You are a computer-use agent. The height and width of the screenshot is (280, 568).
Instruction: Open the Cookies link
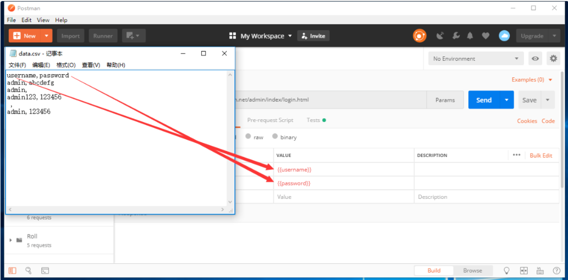pyautogui.click(x=527, y=121)
